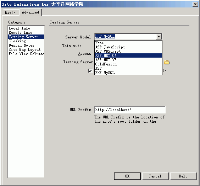Choose ColdFusion server model
Image resolution: width=200 pixels, height=186 pixels.
[x=128, y=64]
